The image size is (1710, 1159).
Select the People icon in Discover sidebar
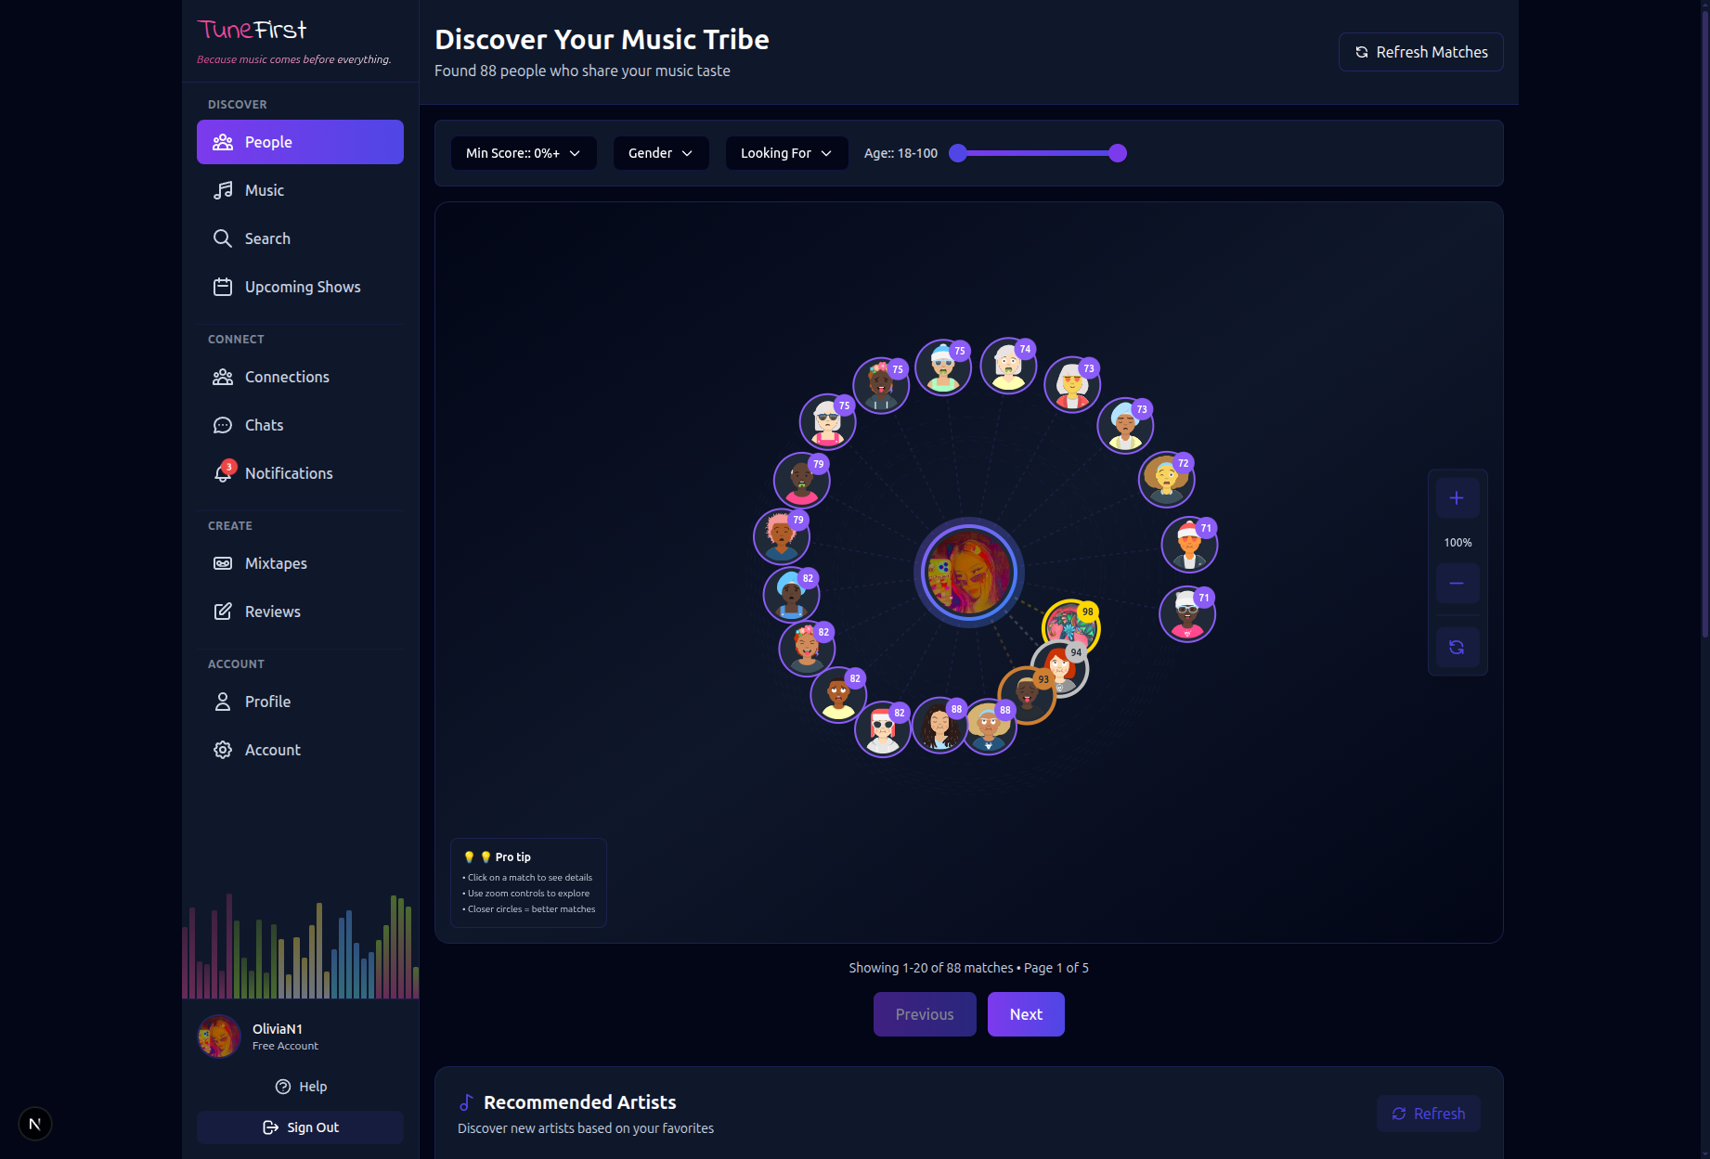click(x=223, y=142)
